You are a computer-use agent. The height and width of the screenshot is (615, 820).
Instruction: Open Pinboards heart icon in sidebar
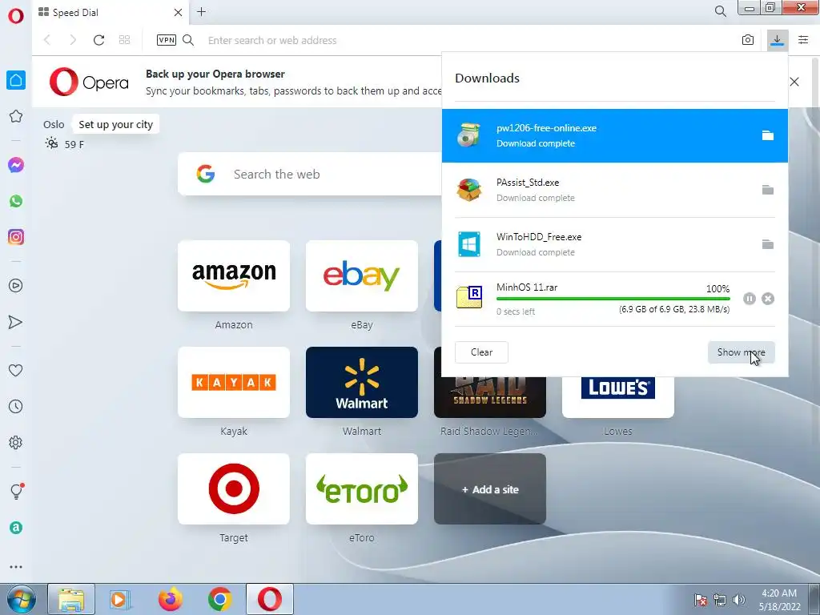pyautogui.click(x=16, y=370)
